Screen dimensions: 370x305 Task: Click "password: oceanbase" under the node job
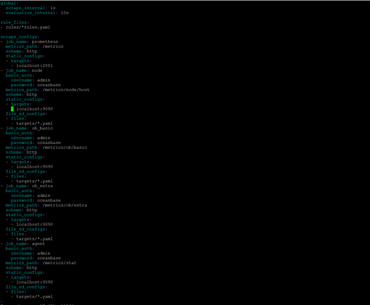point(35,85)
